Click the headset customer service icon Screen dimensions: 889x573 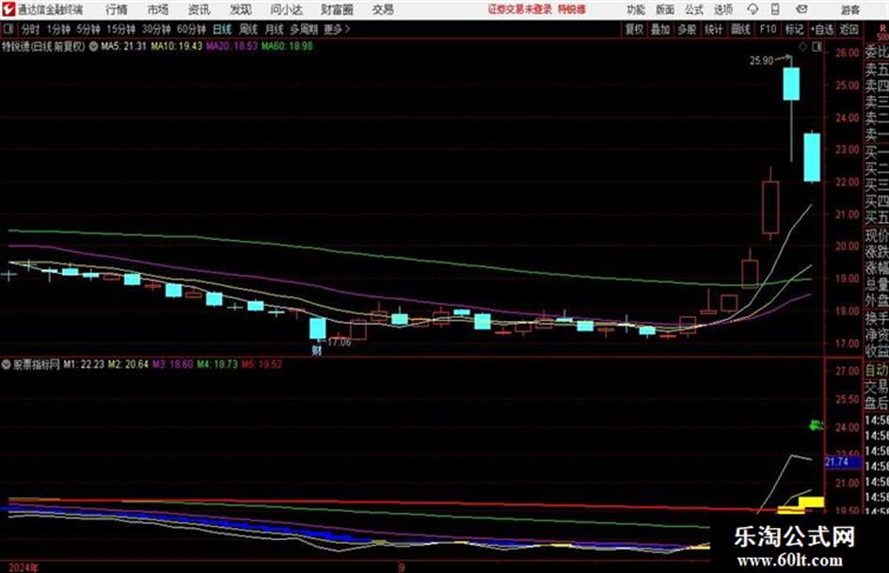(x=753, y=9)
